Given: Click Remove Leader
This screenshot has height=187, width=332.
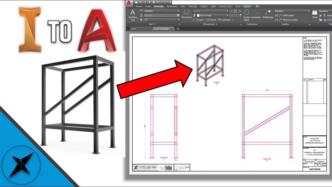Looking at the screenshot, I should (x=288, y=20).
